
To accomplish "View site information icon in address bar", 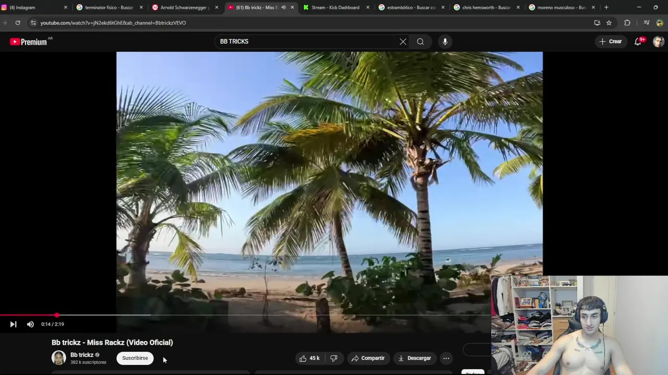I will (33, 23).
